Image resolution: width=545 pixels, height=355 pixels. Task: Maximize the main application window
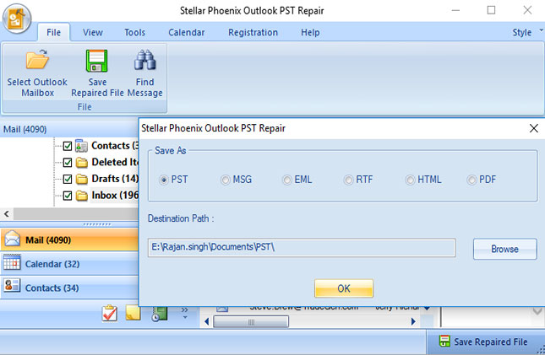click(x=491, y=10)
